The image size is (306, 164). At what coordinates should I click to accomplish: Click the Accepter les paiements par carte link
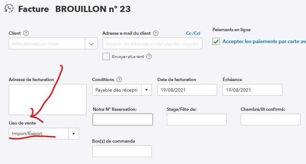[x=264, y=42]
